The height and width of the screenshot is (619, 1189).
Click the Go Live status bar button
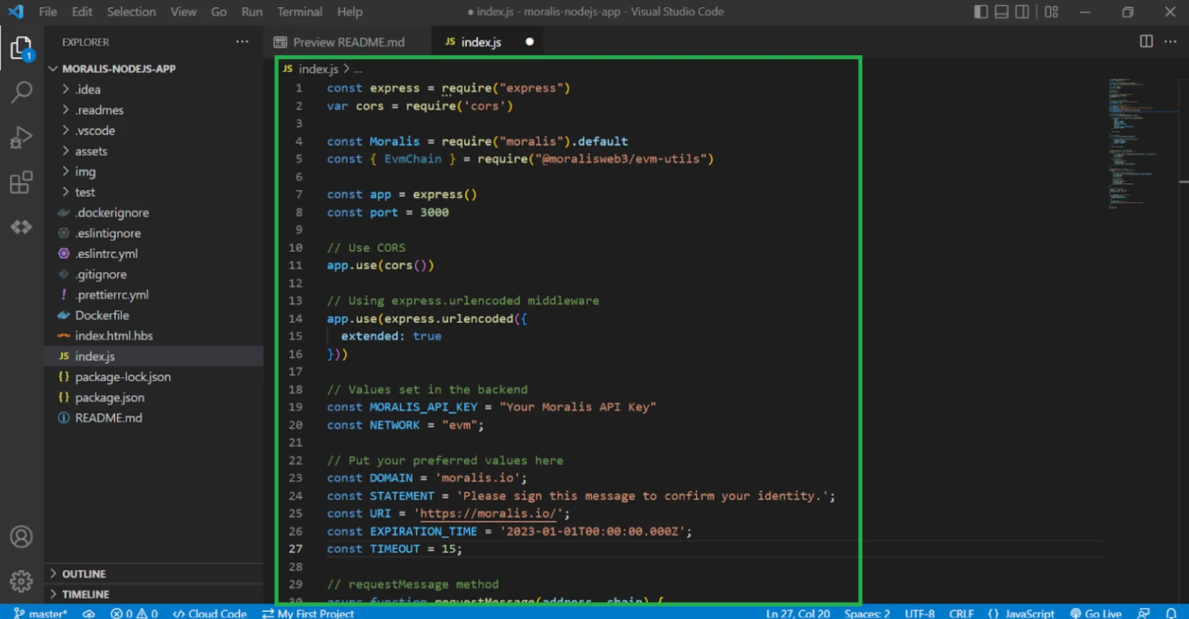point(1096,613)
